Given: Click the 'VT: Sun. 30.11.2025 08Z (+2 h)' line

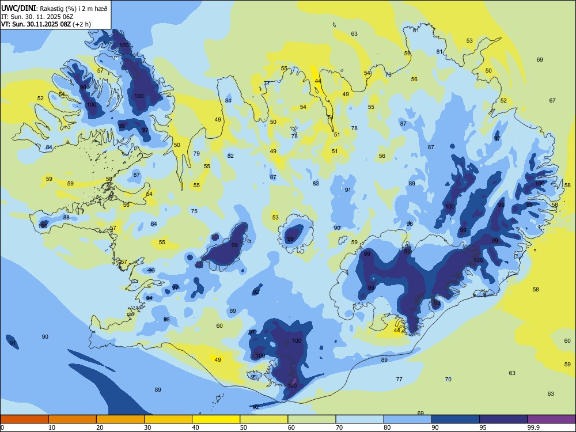Looking at the screenshot, I should tap(46, 24).
